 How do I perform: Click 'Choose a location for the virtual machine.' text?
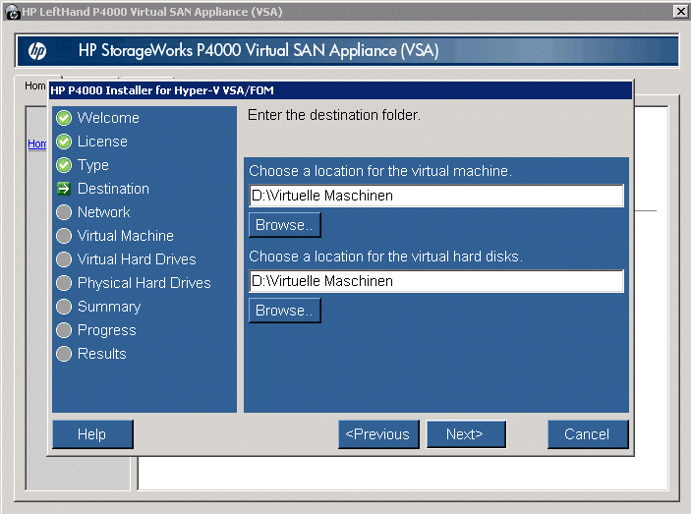(x=380, y=171)
